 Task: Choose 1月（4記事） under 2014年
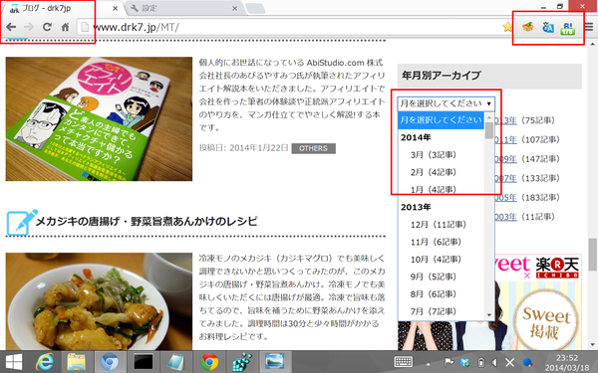click(441, 190)
